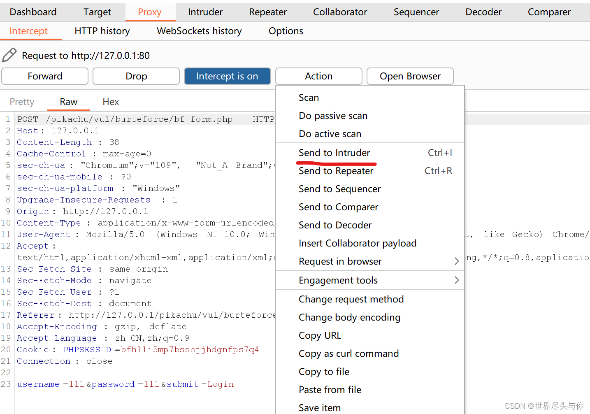Screen dimensions: 590x414
Task: Click the username=111 body parameter
Action: click(x=51, y=384)
